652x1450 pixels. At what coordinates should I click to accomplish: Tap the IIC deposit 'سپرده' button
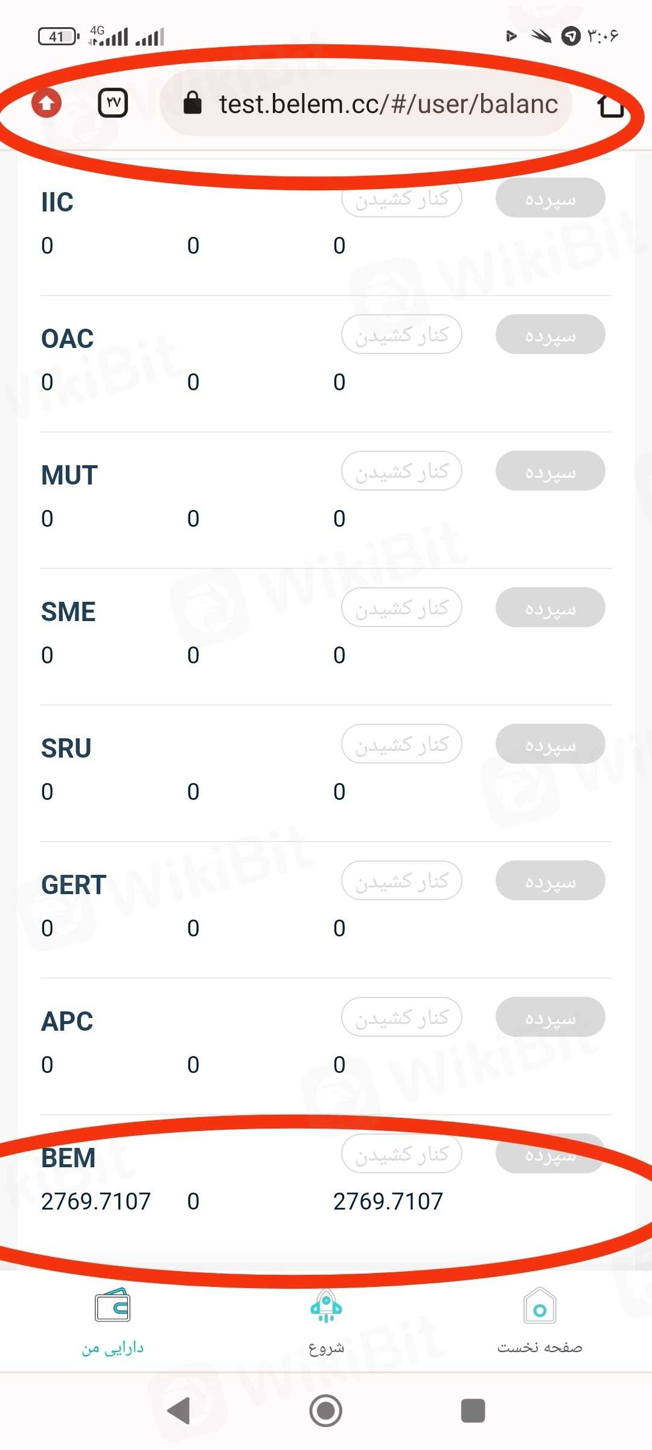click(x=550, y=198)
